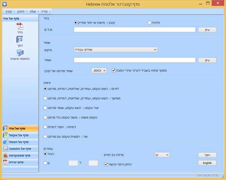The width and height of the screenshot is (226, 180).
Task: Open the עזרה help menu
Action: tap(46, 11)
